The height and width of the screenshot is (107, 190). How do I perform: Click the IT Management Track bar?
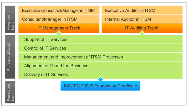coord(59,28)
